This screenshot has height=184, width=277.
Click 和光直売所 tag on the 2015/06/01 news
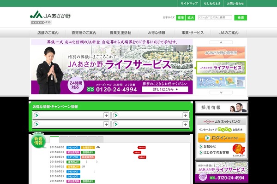click(x=73, y=152)
